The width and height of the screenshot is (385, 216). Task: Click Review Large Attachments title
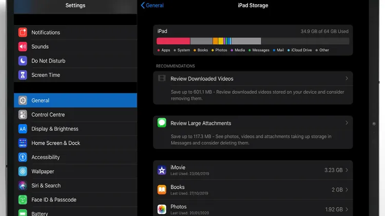coord(201,123)
